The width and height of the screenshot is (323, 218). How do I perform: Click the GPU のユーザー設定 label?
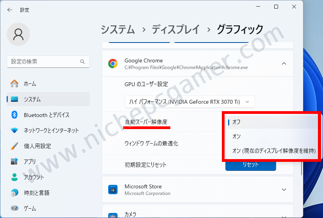pyautogui.click(x=146, y=84)
